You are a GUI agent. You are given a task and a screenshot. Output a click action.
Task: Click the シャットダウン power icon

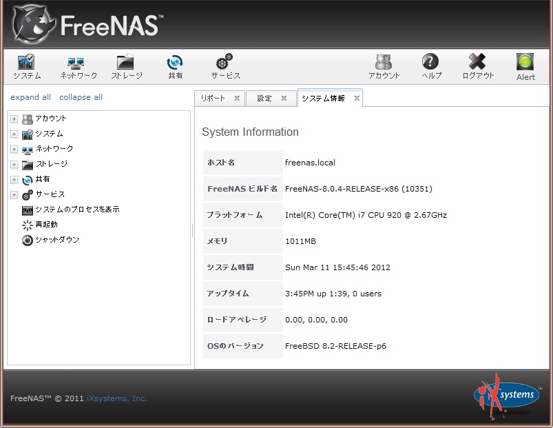[x=27, y=241]
